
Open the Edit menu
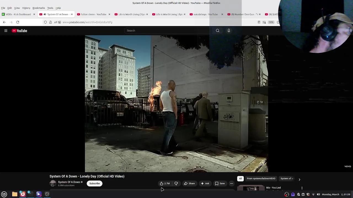tap(10, 8)
